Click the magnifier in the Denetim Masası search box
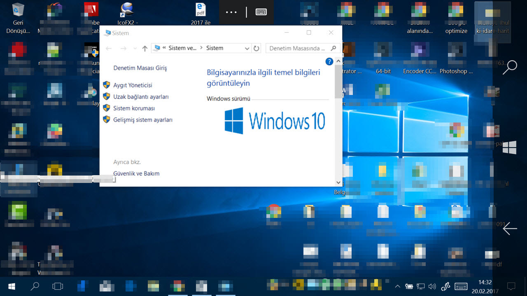Image resolution: width=527 pixels, height=296 pixels. pyautogui.click(x=334, y=48)
